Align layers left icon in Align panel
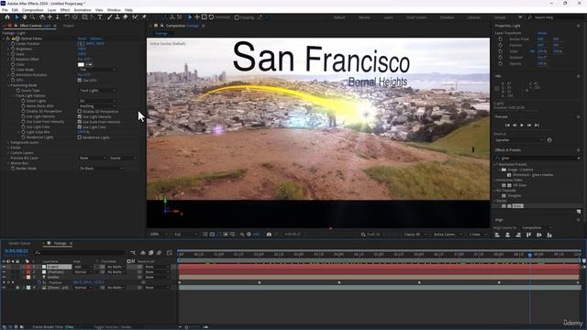 [497, 235]
